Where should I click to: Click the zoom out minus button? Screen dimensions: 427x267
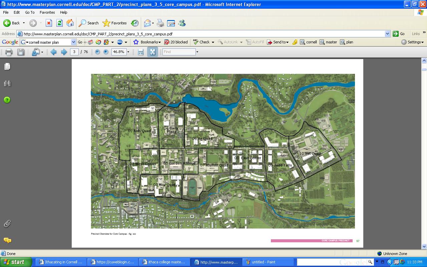click(97, 52)
